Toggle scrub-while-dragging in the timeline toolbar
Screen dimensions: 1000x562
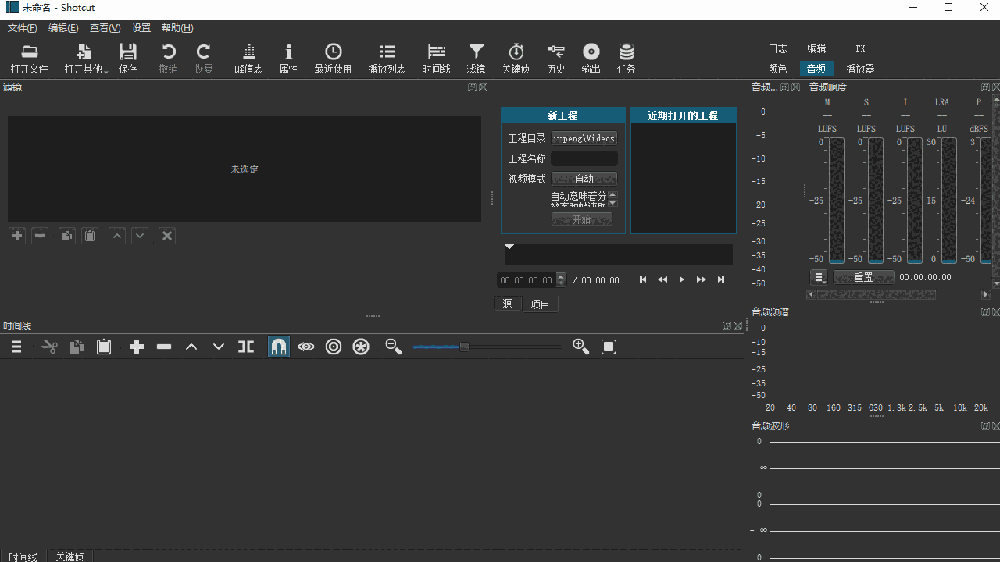(305, 347)
